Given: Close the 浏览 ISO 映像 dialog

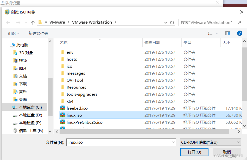Looking at the screenshot, I should click(x=242, y=12).
